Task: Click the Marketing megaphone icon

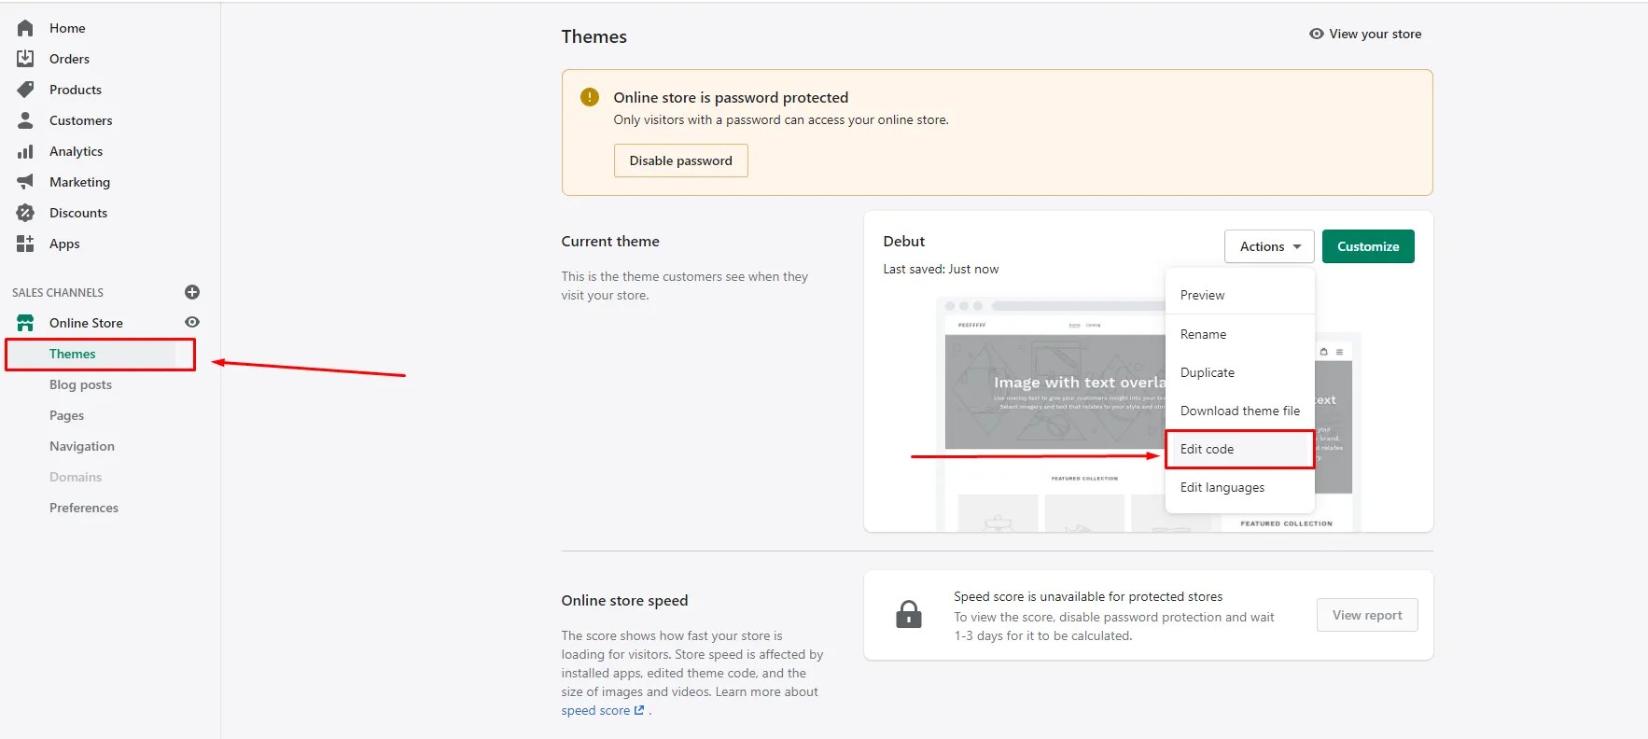Action: [25, 182]
